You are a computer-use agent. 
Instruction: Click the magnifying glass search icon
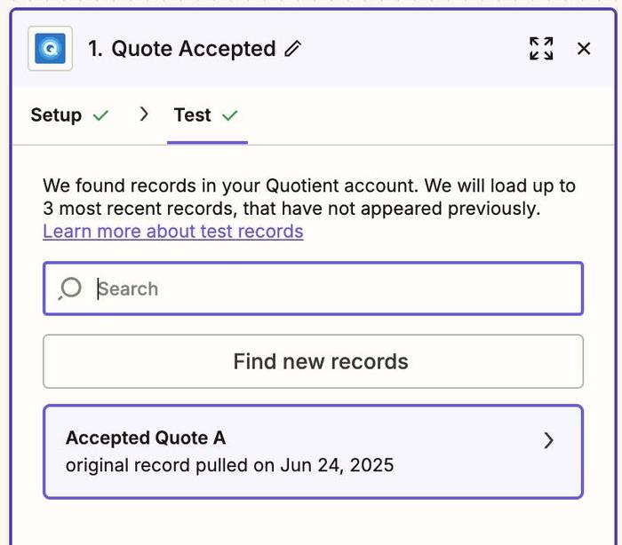69,288
